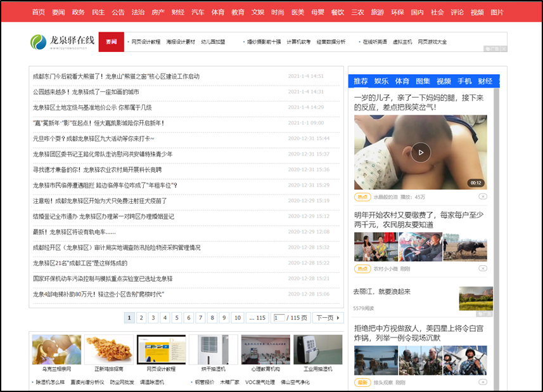Image resolution: width=543 pixels, height=392 pixels.
Task: Click the 海报设计素材 ad link
Action: 181,42
